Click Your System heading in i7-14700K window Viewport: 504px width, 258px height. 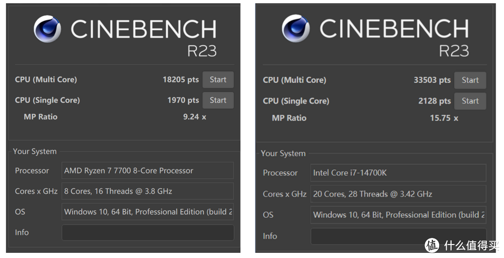pos(283,153)
